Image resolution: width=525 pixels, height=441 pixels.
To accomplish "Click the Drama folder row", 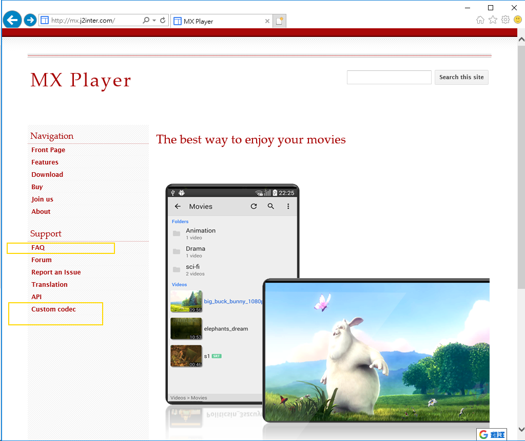I will (x=232, y=252).
